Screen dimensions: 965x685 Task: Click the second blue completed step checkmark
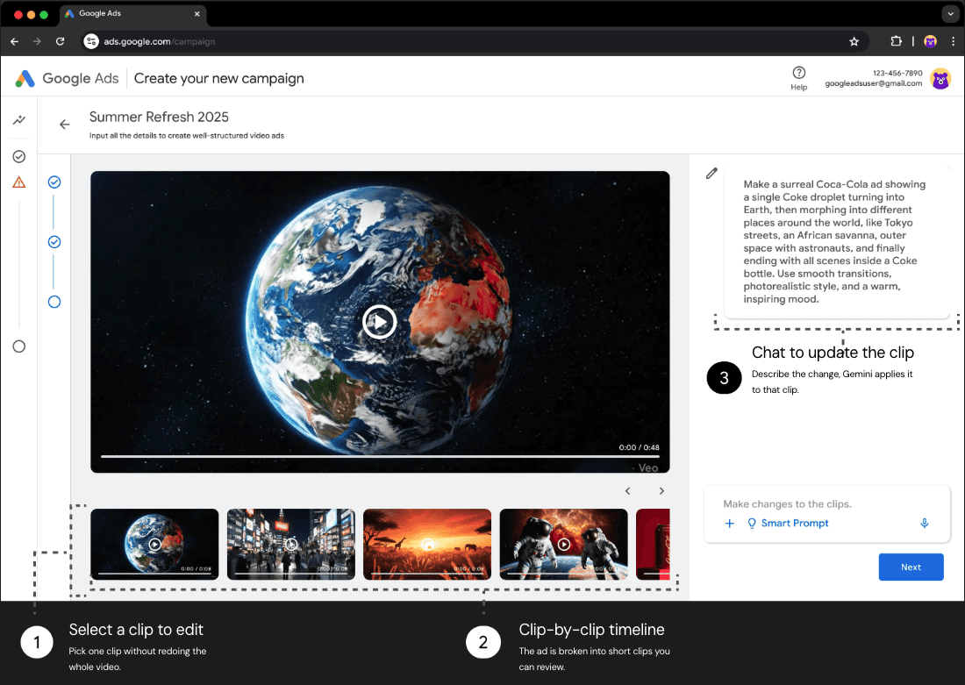tap(54, 242)
